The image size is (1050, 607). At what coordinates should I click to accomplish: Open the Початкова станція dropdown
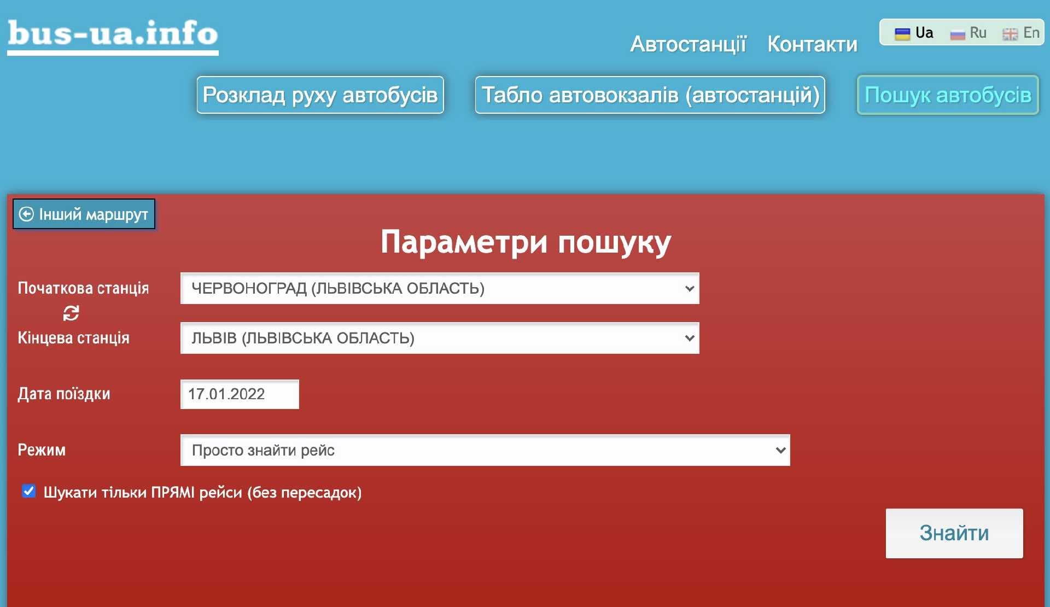point(439,288)
